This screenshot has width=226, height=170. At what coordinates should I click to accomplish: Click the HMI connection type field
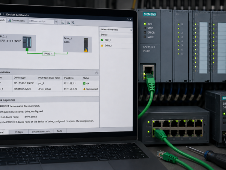[41, 22]
